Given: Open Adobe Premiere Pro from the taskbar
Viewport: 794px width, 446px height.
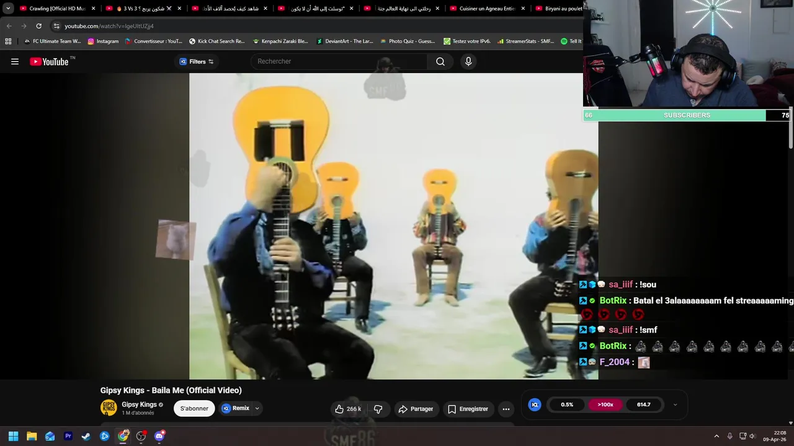Looking at the screenshot, I should pyautogui.click(x=68, y=436).
